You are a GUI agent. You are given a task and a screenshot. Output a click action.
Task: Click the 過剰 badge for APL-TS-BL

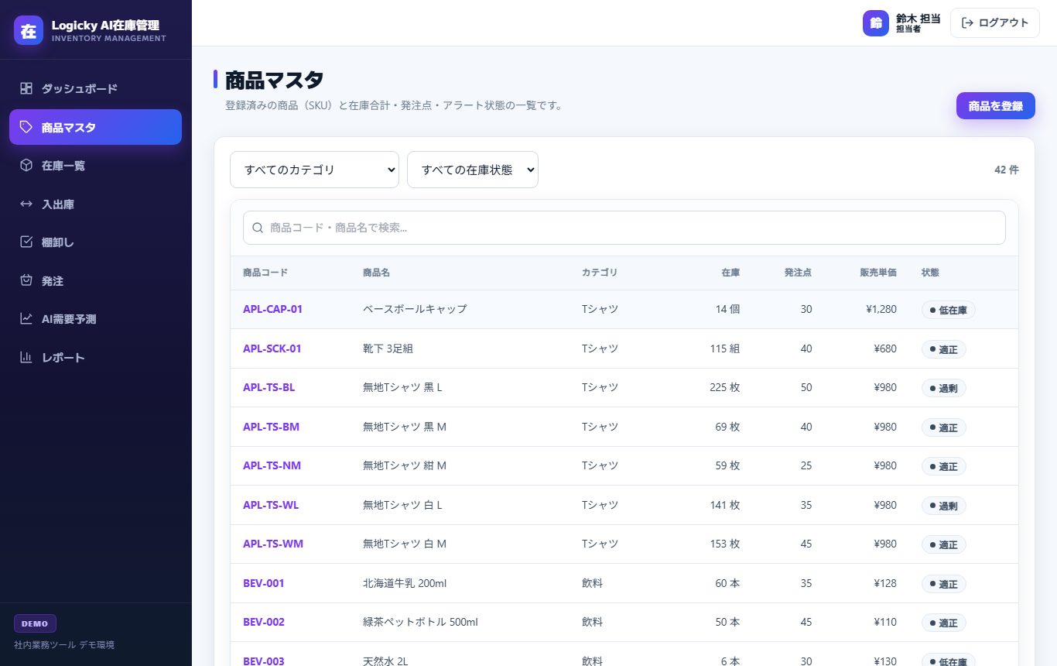(944, 388)
